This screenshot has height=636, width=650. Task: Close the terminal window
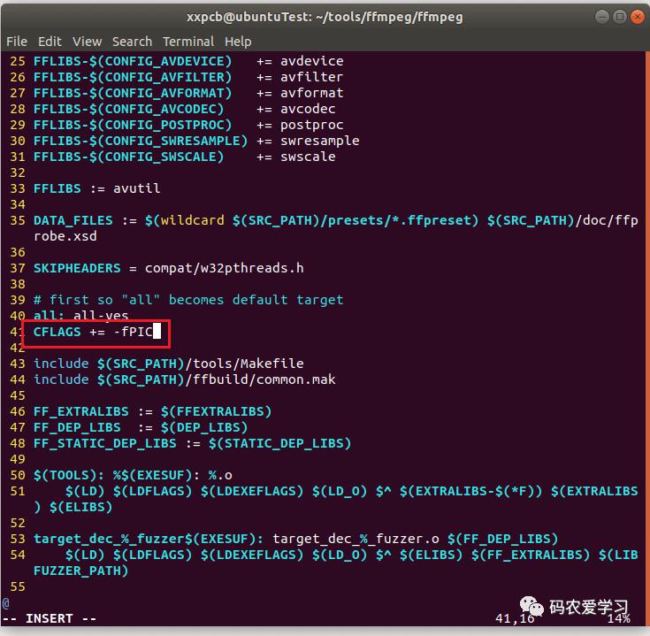point(637,17)
